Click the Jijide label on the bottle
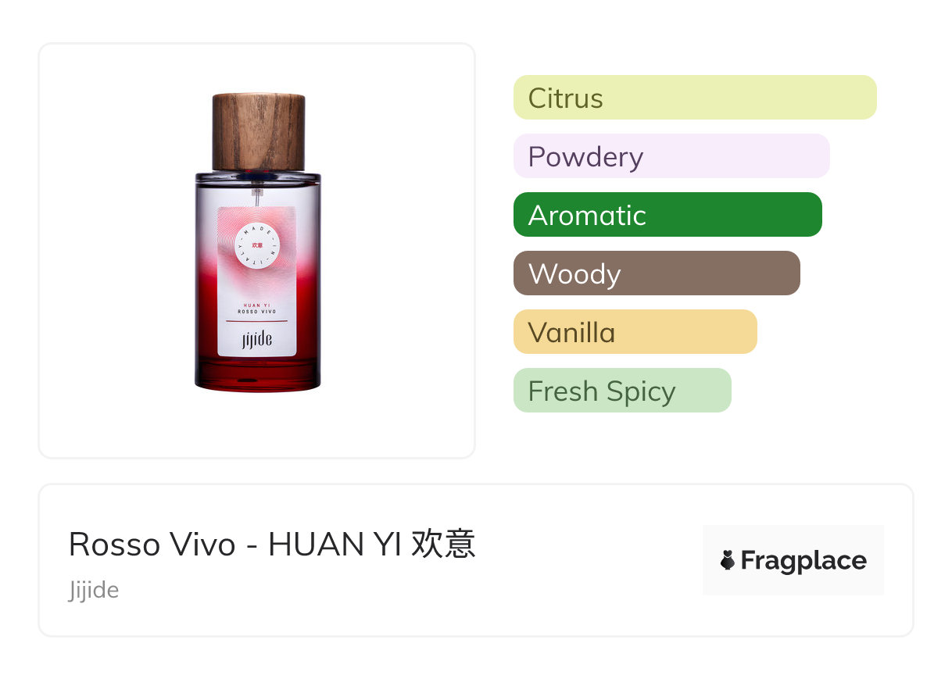 point(257,340)
